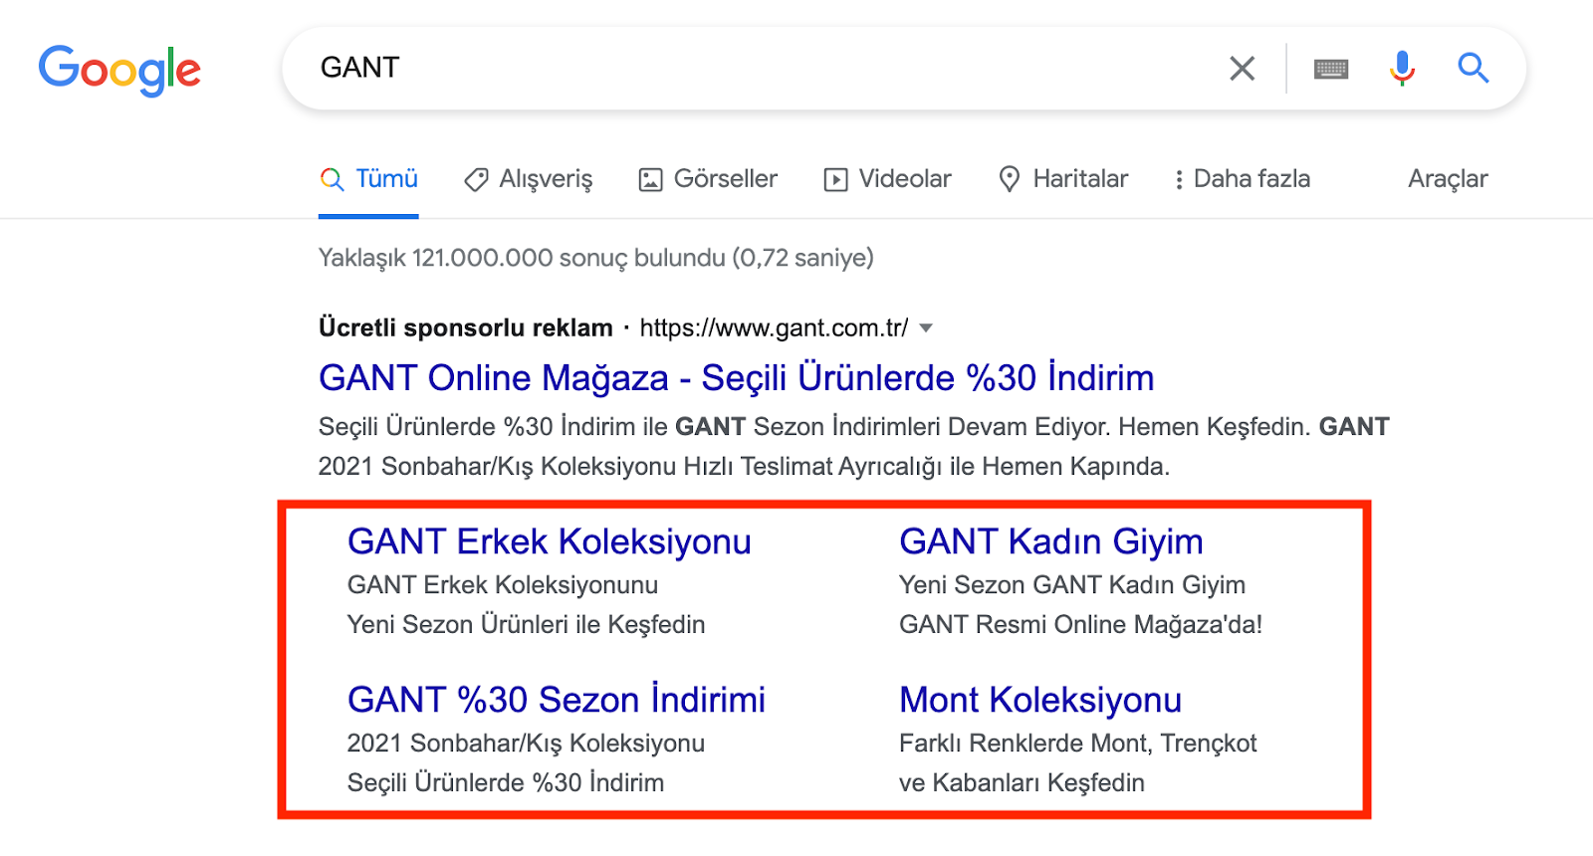
Task: Click the Google logo
Action: tap(119, 70)
